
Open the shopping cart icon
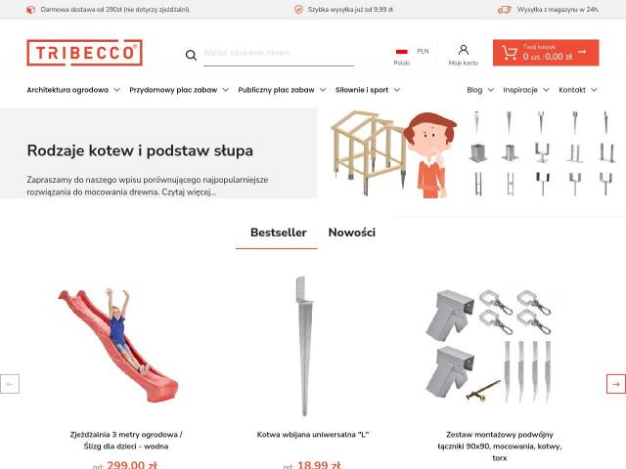click(510, 53)
